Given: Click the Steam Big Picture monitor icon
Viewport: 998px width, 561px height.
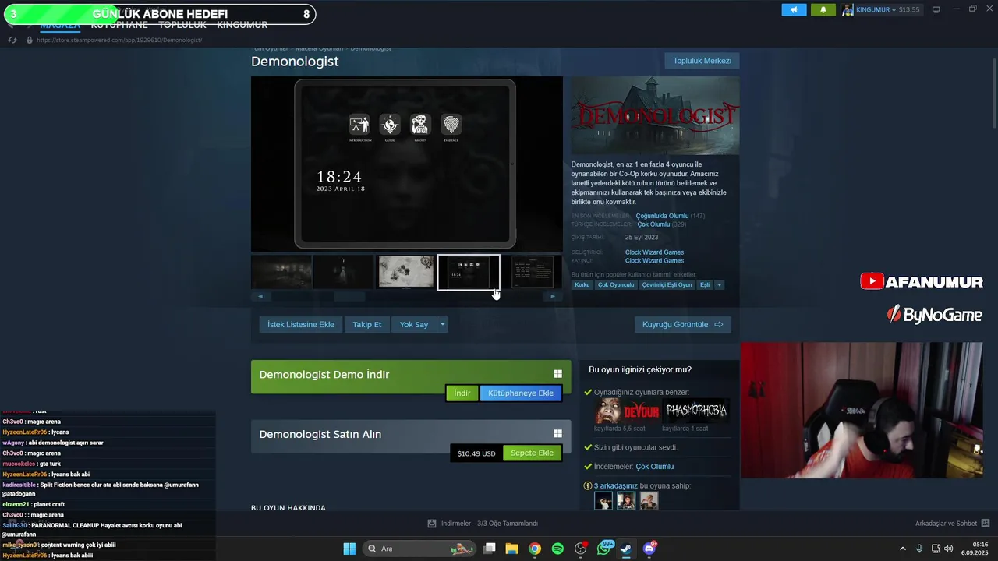Looking at the screenshot, I should 936,9.
